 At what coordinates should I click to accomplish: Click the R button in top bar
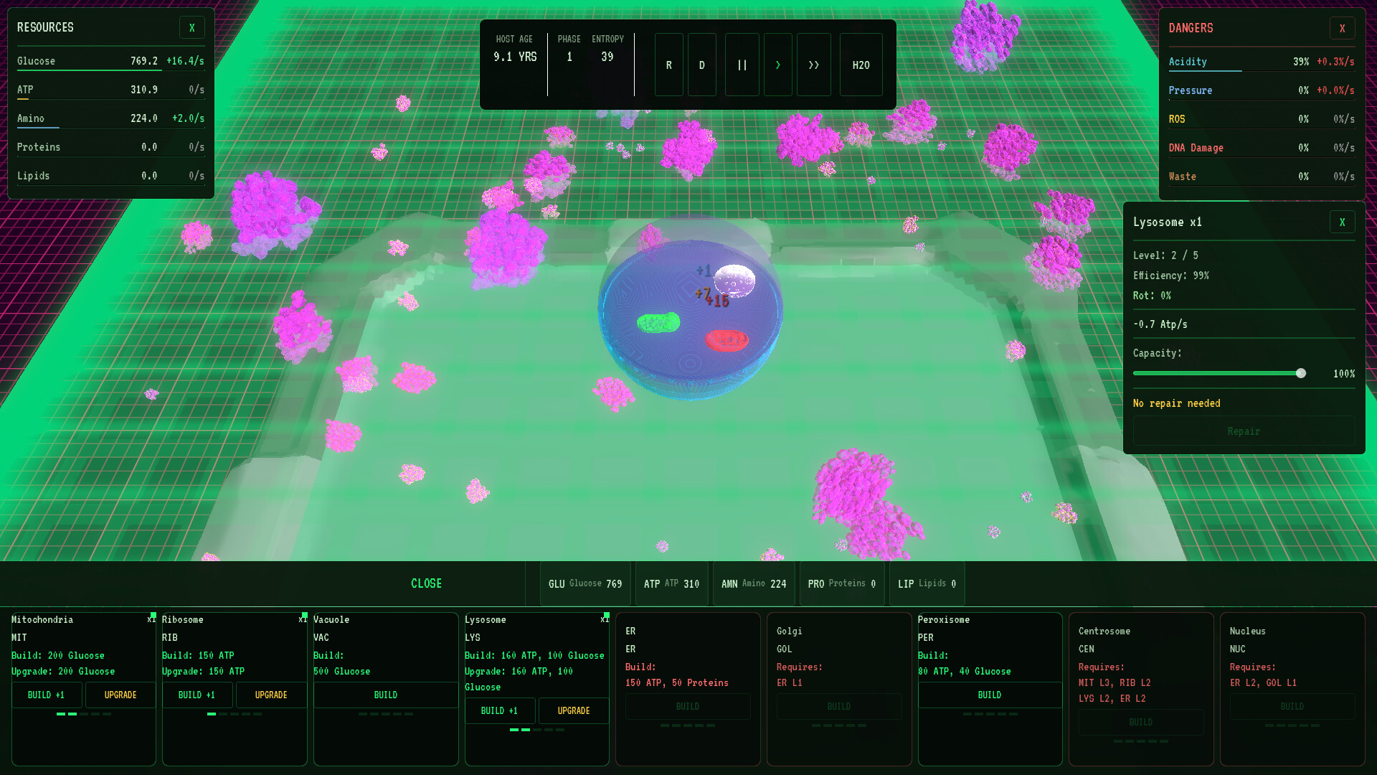pos(668,65)
